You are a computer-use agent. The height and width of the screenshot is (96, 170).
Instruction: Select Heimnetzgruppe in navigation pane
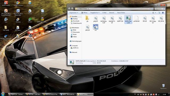click(x=75, y=41)
